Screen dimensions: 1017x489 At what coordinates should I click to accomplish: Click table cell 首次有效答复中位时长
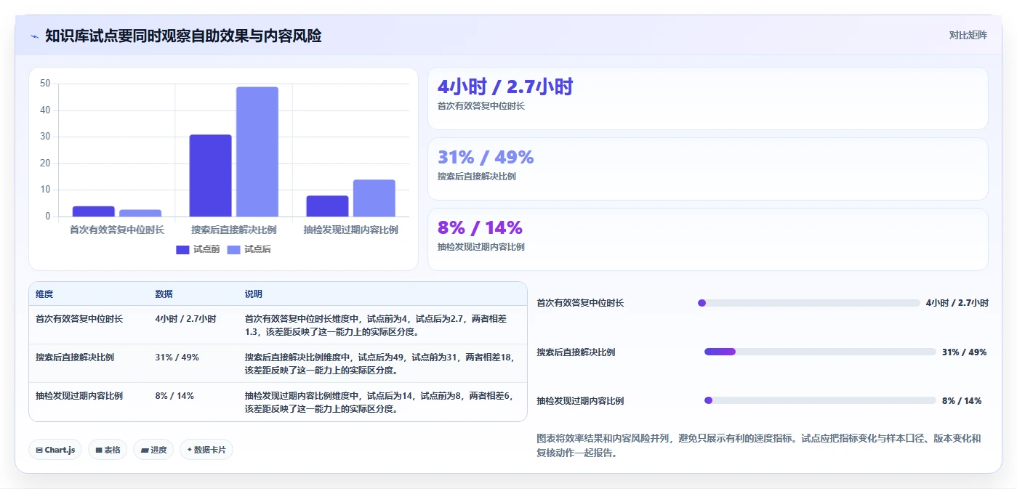coord(79,319)
